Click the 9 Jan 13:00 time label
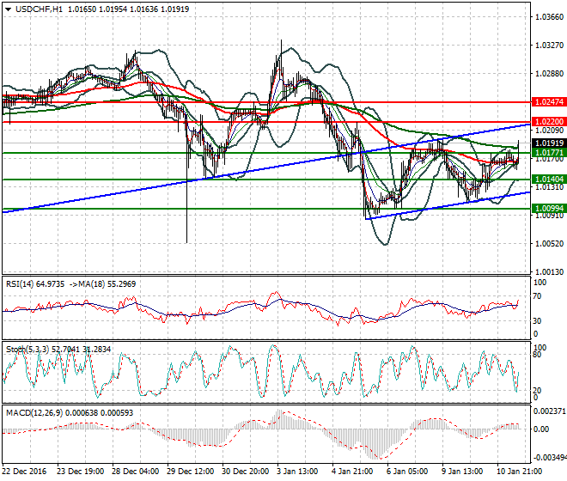The width and height of the screenshot is (567, 481). [x=462, y=472]
